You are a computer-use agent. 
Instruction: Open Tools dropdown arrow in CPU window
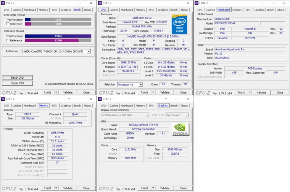(x=153, y=92)
